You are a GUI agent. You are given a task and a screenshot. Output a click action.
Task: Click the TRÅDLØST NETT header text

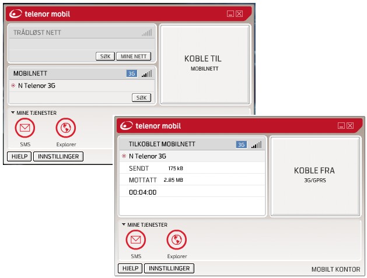(x=37, y=33)
